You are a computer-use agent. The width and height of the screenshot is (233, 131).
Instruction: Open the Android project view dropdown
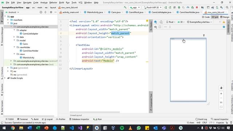tap(12, 12)
